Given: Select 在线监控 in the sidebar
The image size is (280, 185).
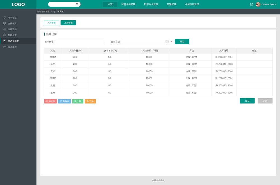Looking at the screenshot, I should coord(18,29).
